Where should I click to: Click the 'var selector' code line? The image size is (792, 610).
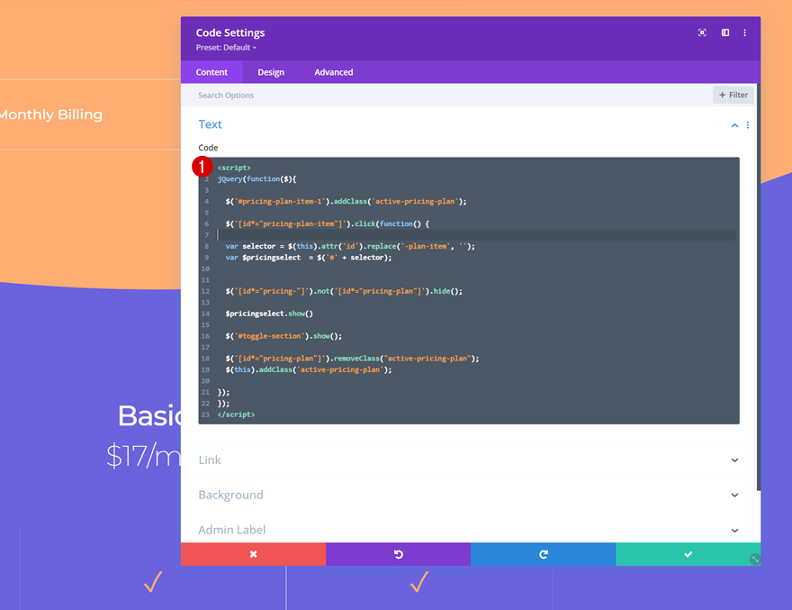click(x=350, y=246)
